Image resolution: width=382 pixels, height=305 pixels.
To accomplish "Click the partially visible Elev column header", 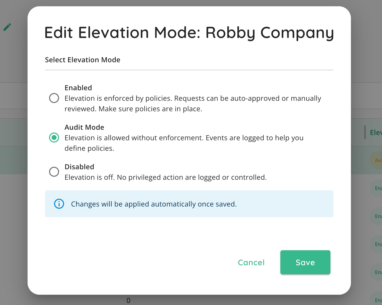I will click(x=376, y=132).
